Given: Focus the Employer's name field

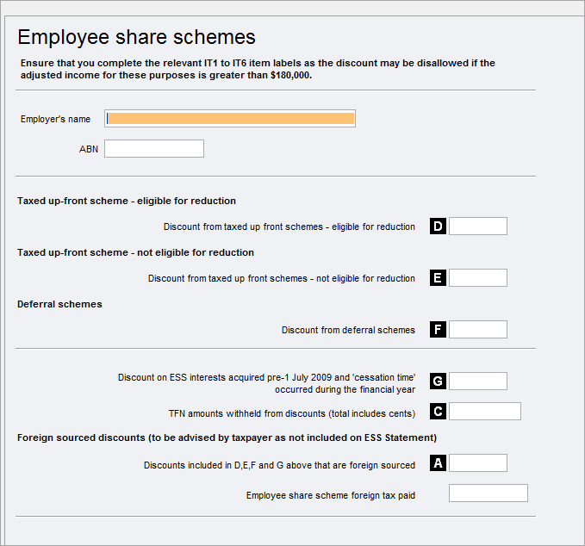Looking at the screenshot, I should tap(230, 119).
